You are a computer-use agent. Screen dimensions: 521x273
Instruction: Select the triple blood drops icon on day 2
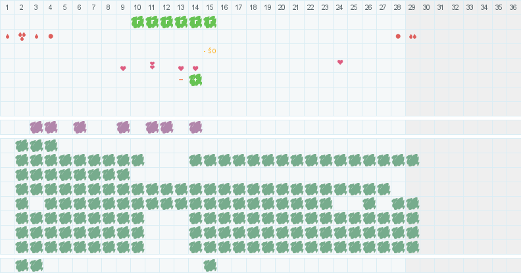pyautogui.click(x=22, y=37)
